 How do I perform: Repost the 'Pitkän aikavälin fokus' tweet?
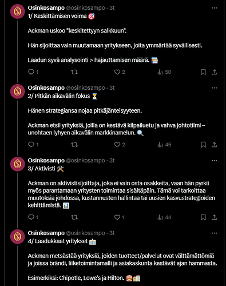(74, 145)
